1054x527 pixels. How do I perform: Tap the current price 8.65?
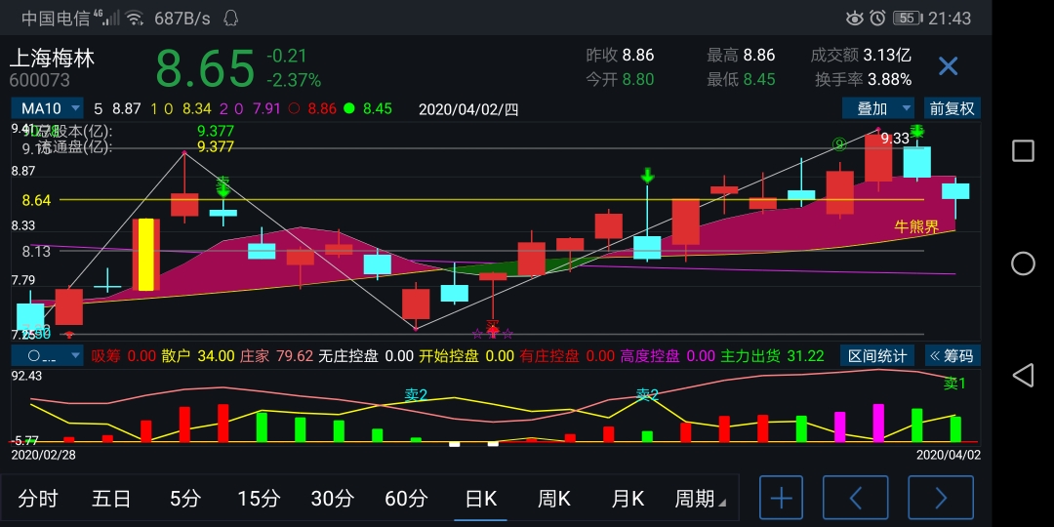(x=205, y=67)
